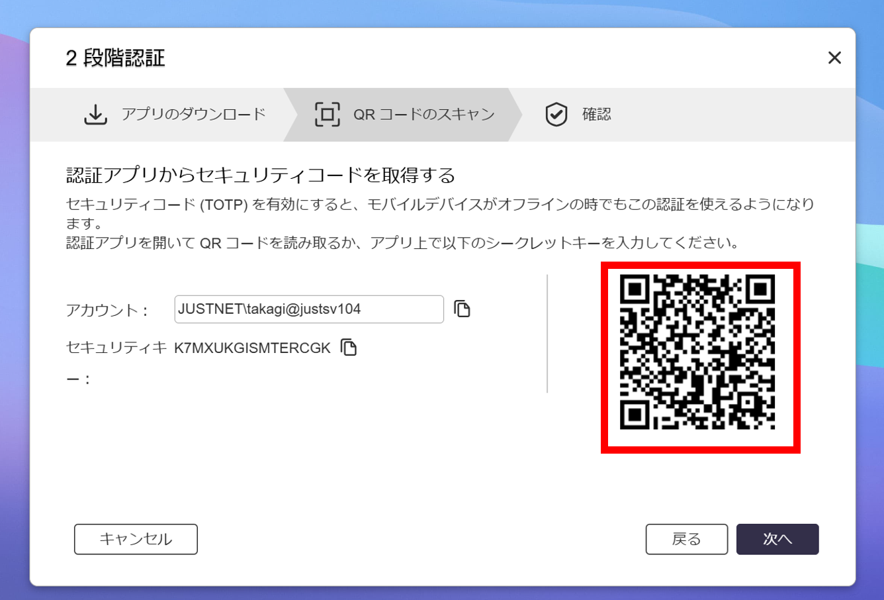884x600 pixels.
Task: Copy the security key K7MXUKGISMTERCGK via its icon
Action: tap(349, 347)
